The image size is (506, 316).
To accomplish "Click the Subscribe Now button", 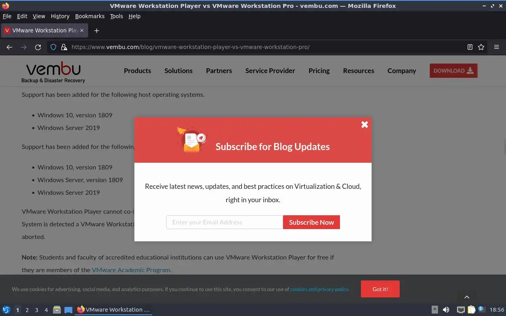I will click(312, 222).
